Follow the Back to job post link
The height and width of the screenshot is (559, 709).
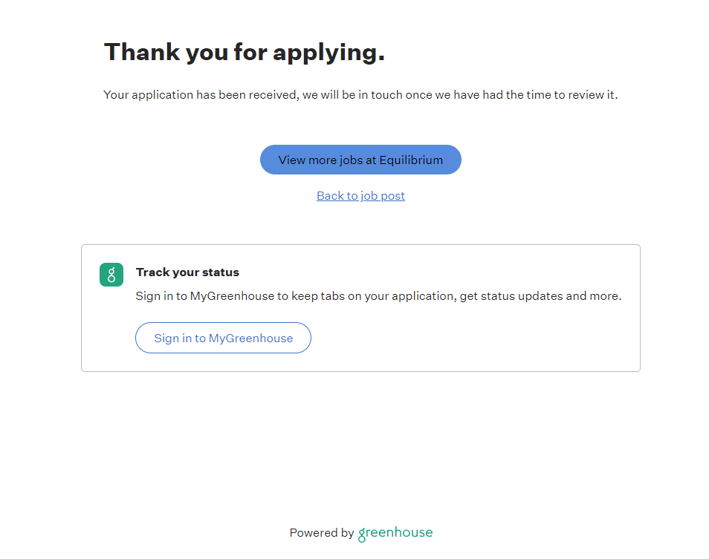pyautogui.click(x=360, y=196)
